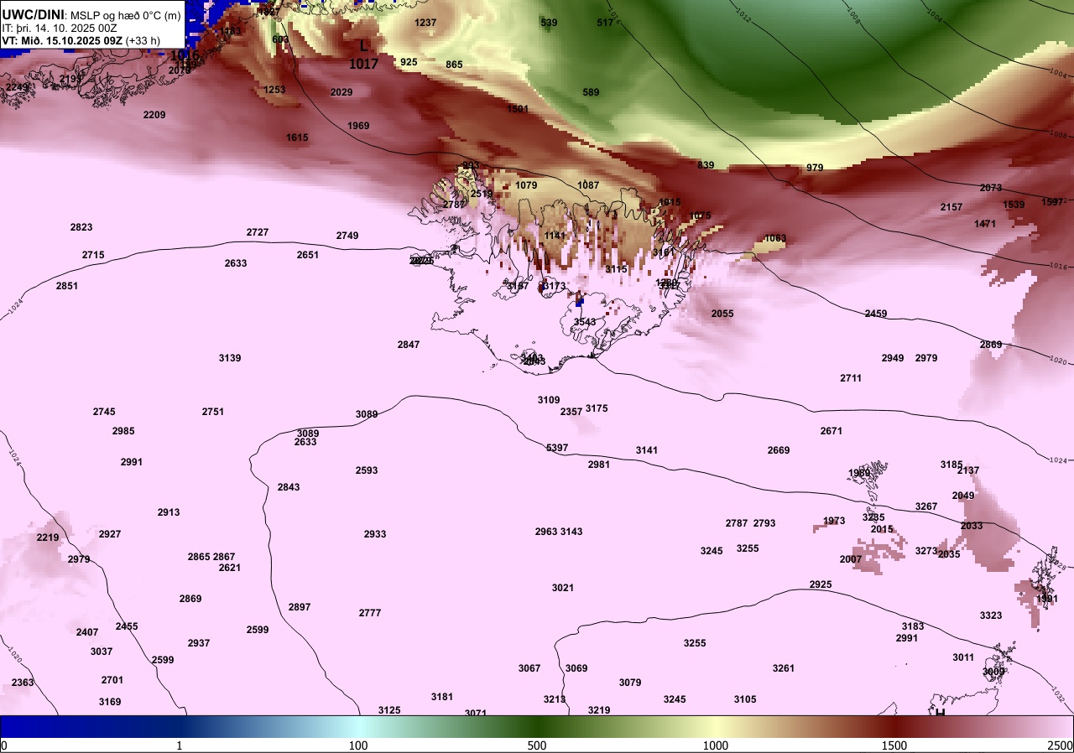Click the height value '3543' over Iceland
Viewport: 1074px width, 753px height.
pos(585,322)
